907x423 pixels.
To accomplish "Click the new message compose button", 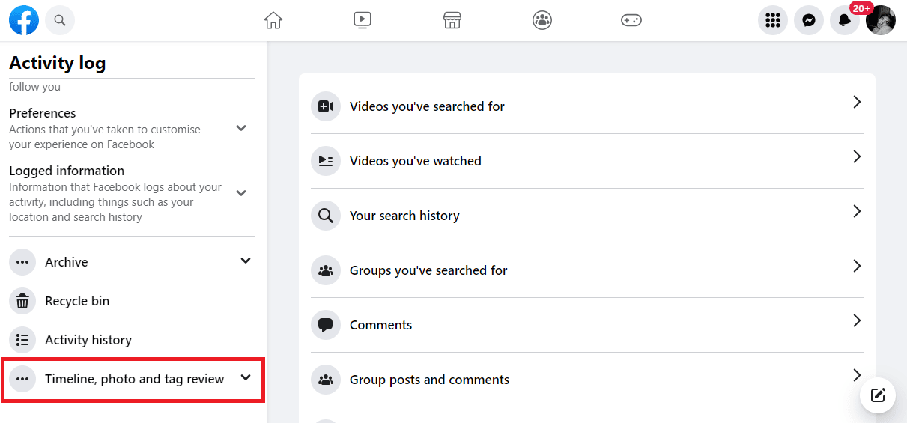I will pos(878,395).
